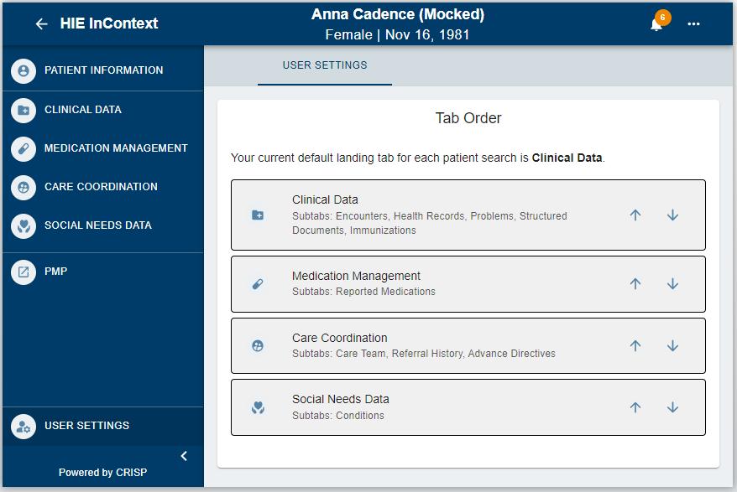Move Clinical Data tab down
The width and height of the screenshot is (737, 492).
[672, 215]
